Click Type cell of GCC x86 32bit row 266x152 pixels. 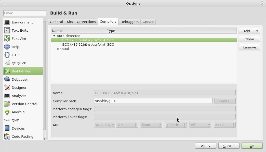click(110, 44)
